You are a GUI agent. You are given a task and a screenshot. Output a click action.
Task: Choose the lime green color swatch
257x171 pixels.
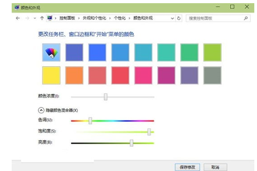click(213, 52)
